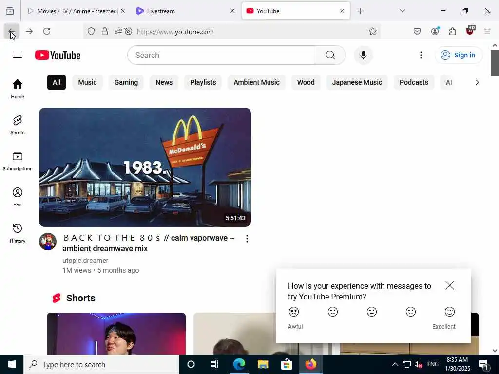Open BACK TO THE 80s video title
499x374 pixels.
pyautogui.click(x=148, y=243)
